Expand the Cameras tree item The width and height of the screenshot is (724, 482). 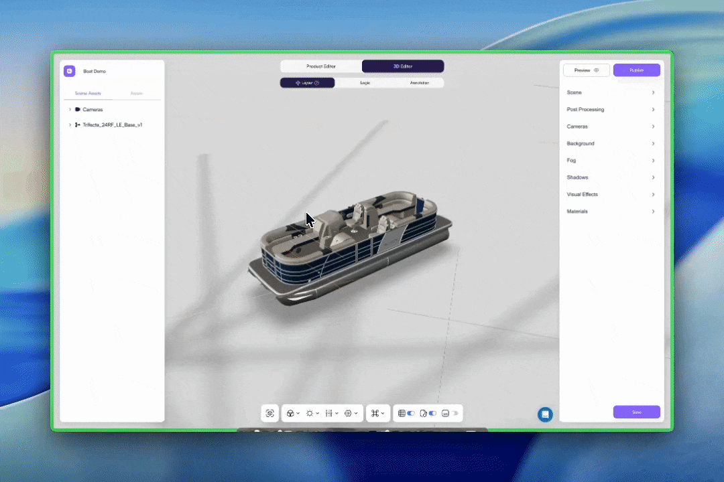click(70, 109)
